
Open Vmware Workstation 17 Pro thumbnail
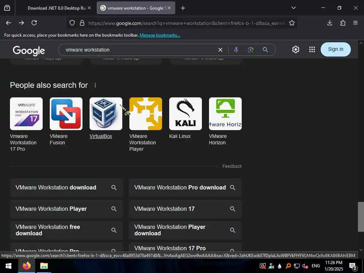(26, 113)
